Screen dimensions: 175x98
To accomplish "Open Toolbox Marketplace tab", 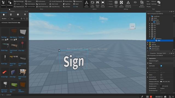I will (x=4, y=14).
